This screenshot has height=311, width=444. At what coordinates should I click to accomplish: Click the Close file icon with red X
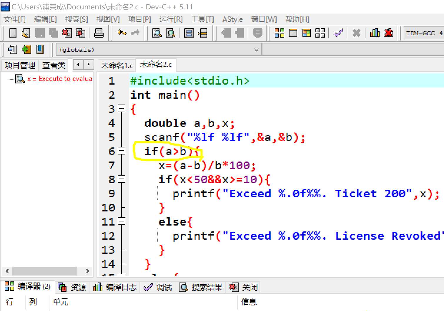(x=67, y=33)
